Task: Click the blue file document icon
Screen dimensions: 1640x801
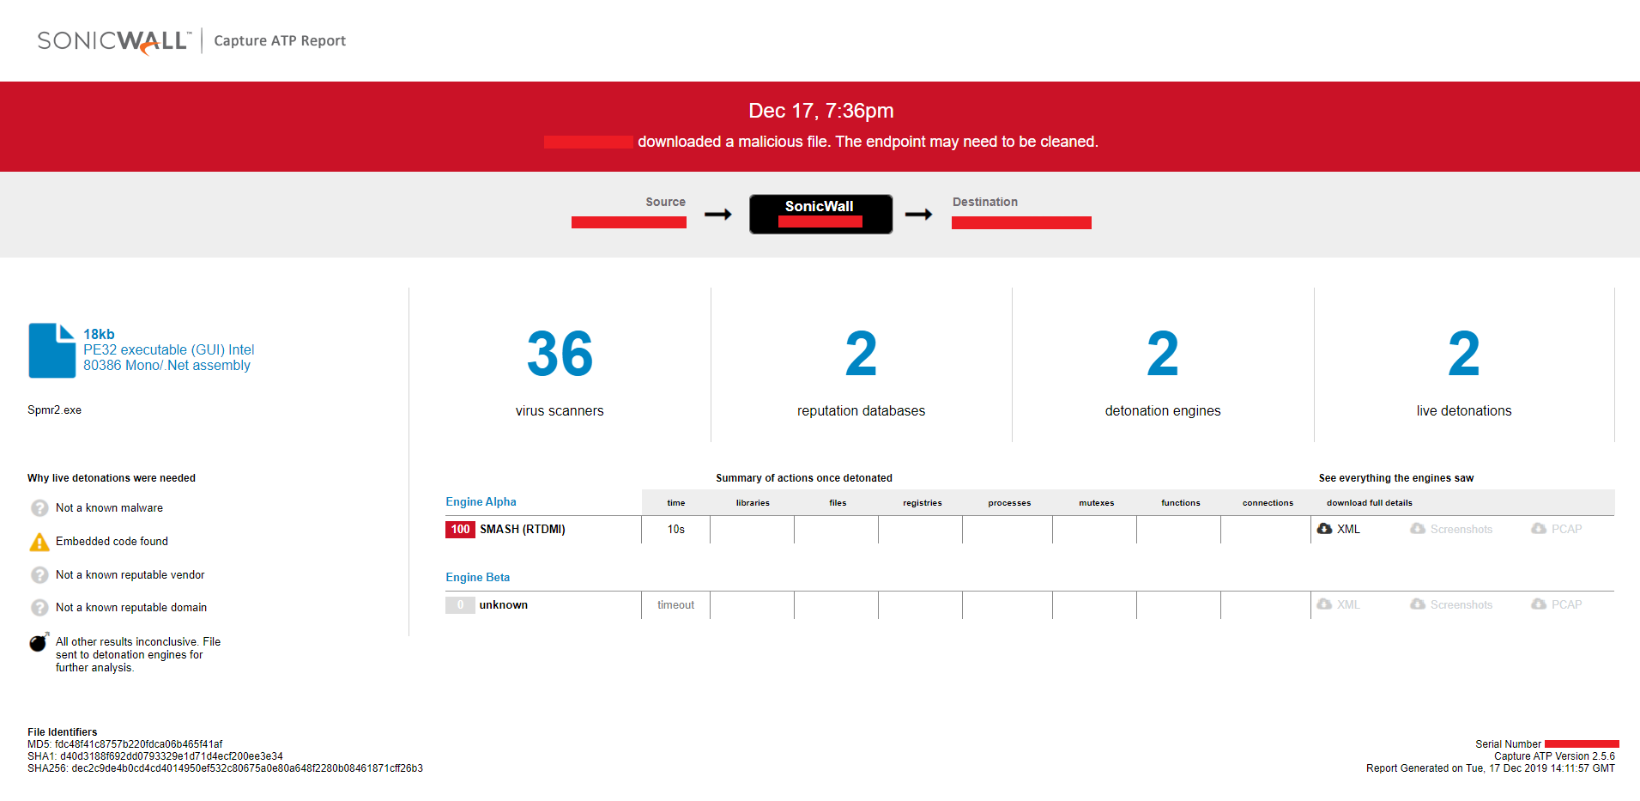Action: (51, 350)
